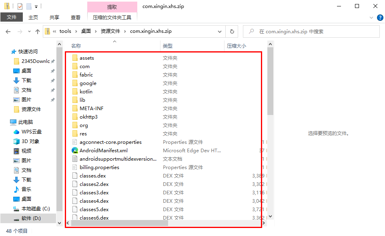
Task: Click the Properties icon on the quick access toolbar
Action: coord(20,6)
